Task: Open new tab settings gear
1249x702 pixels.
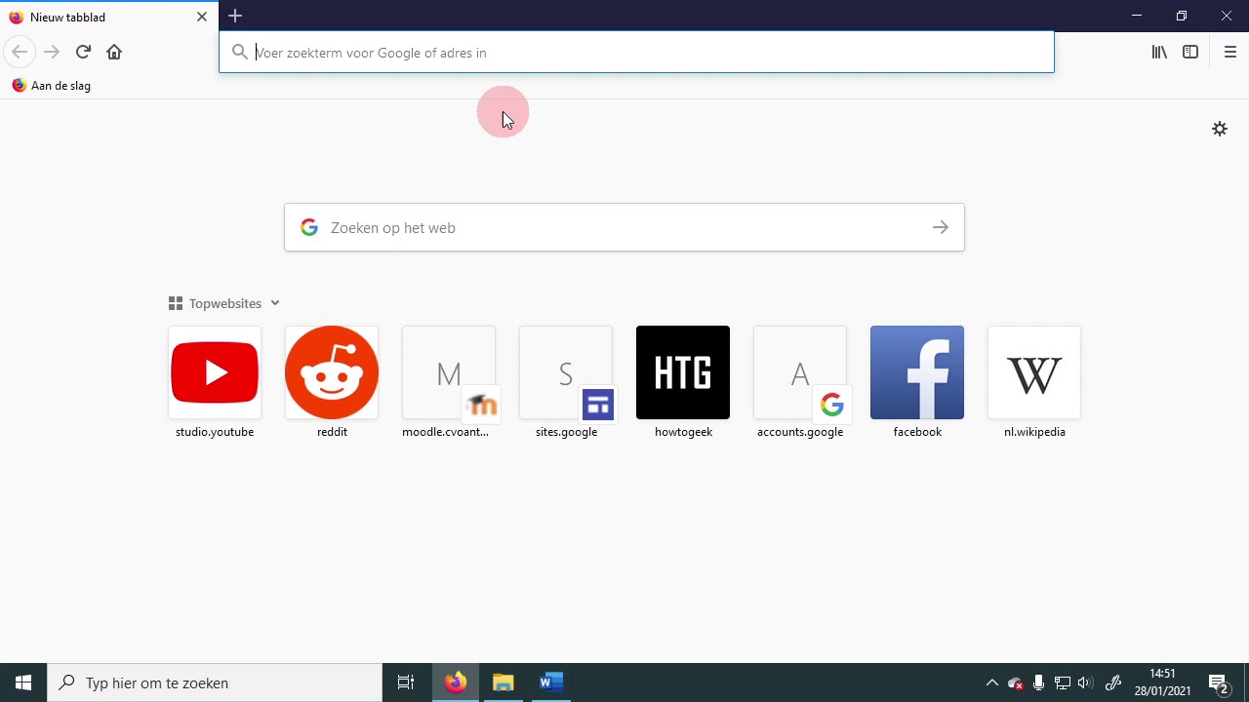Action: pyautogui.click(x=1220, y=129)
